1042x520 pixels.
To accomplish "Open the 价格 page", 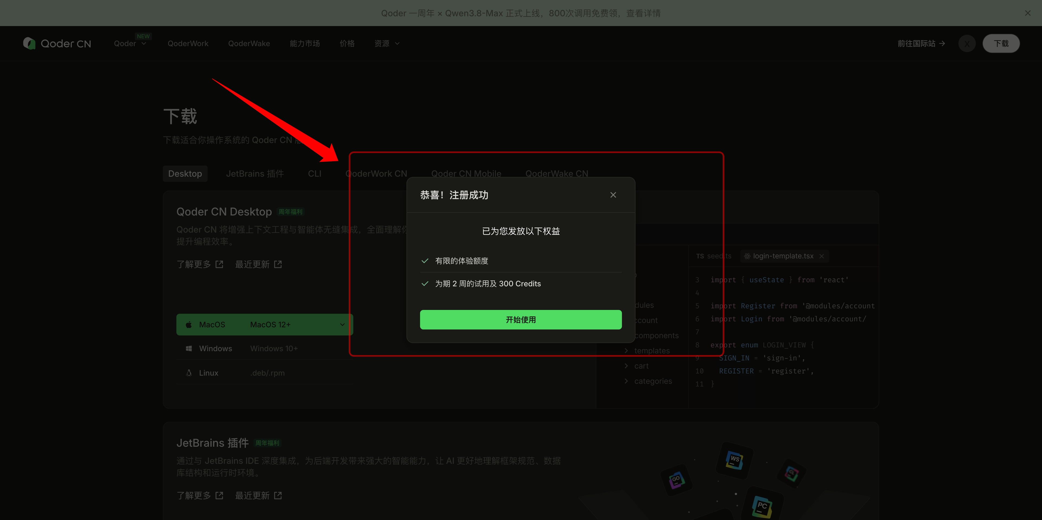I will click(347, 43).
